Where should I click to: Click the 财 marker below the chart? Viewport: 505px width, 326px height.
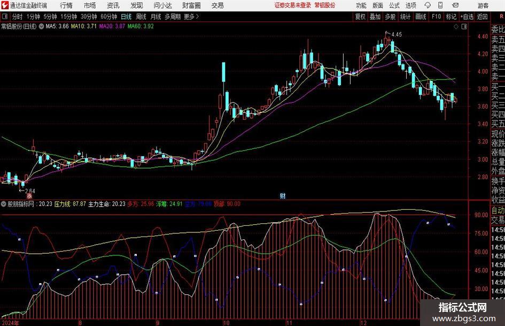click(283, 195)
